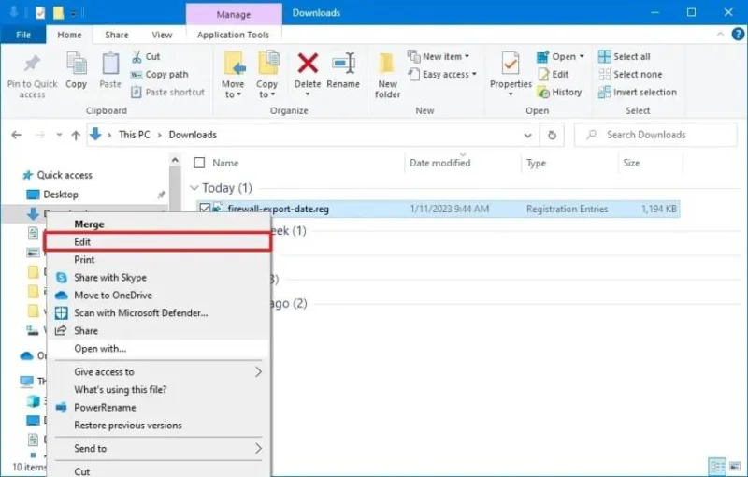Click Select all in ribbon
The height and width of the screenshot is (477, 748).
click(625, 57)
